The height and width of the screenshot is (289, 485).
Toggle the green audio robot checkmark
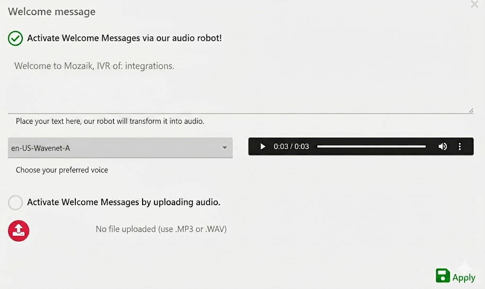click(x=15, y=38)
